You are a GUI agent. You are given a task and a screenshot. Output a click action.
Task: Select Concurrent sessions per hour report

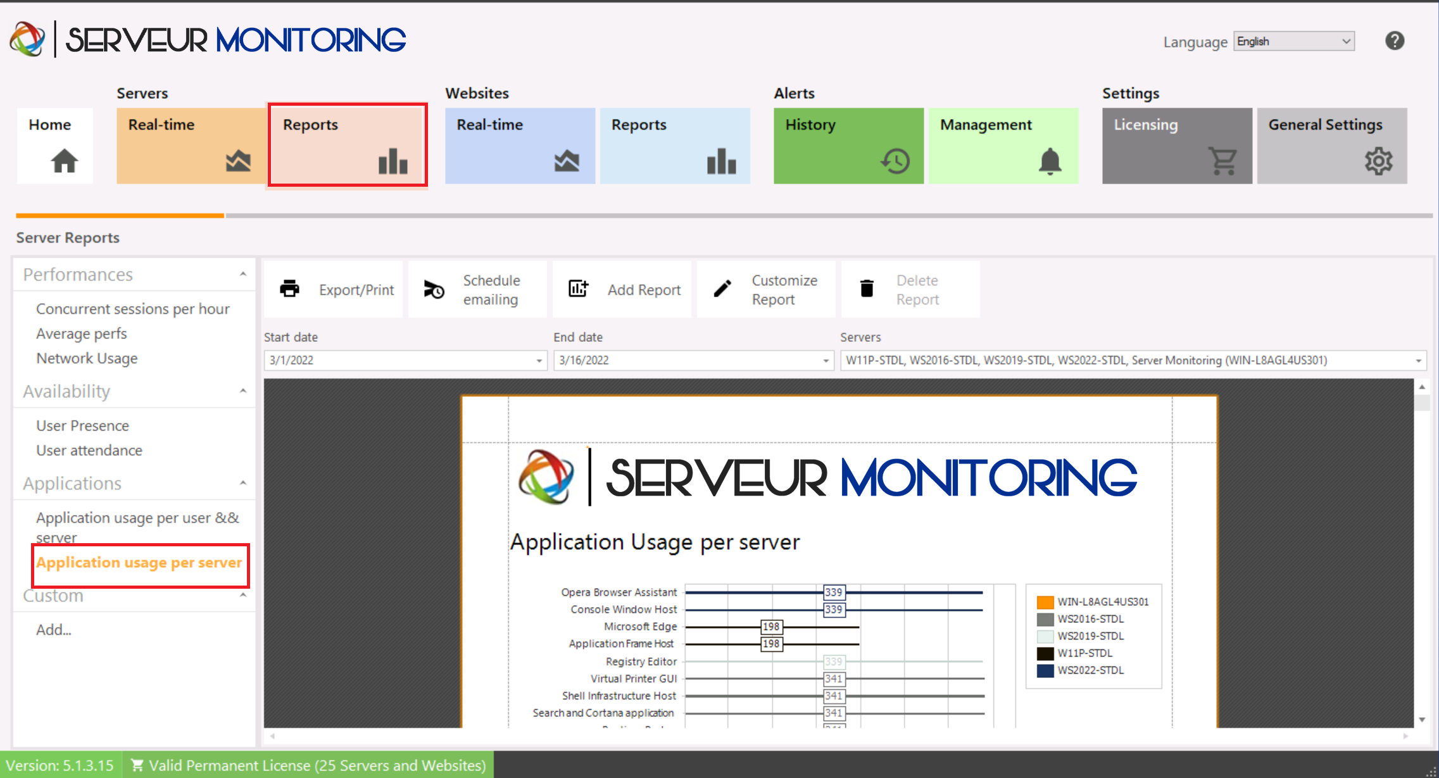[x=133, y=309]
